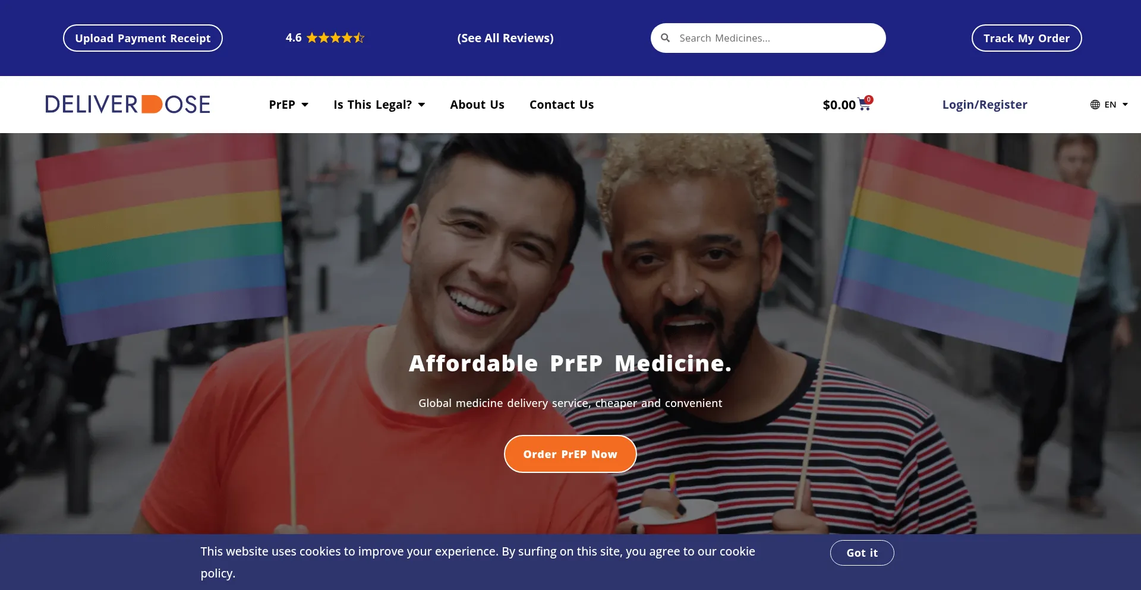Open the About Us menu item
The image size is (1141, 590).
click(x=477, y=105)
